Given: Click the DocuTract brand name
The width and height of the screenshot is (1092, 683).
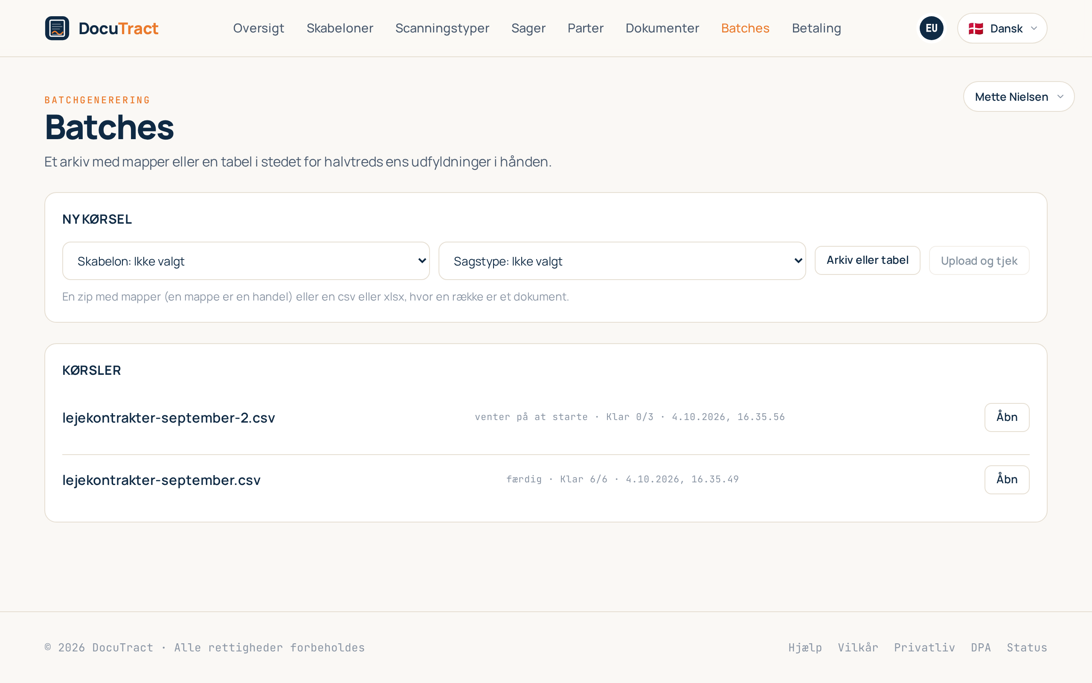Looking at the screenshot, I should tap(118, 29).
